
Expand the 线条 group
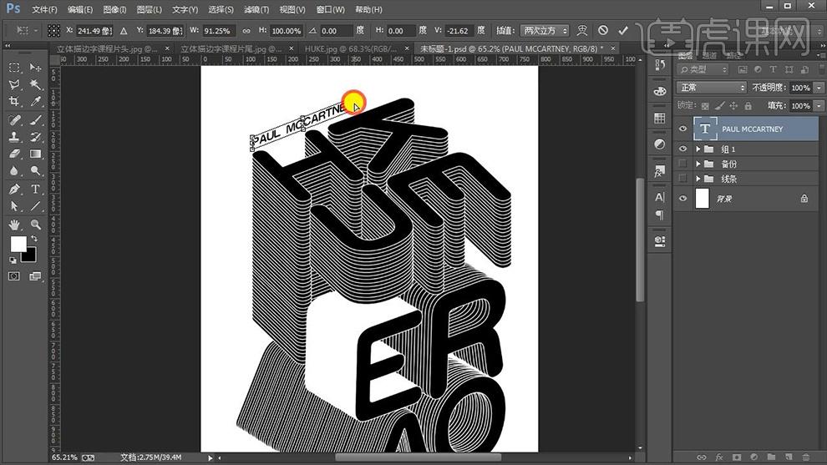[x=698, y=179]
